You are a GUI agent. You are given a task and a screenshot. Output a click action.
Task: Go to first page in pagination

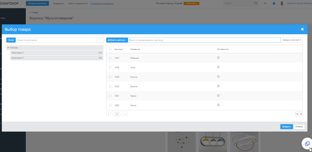pyautogui.click(x=108, y=114)
